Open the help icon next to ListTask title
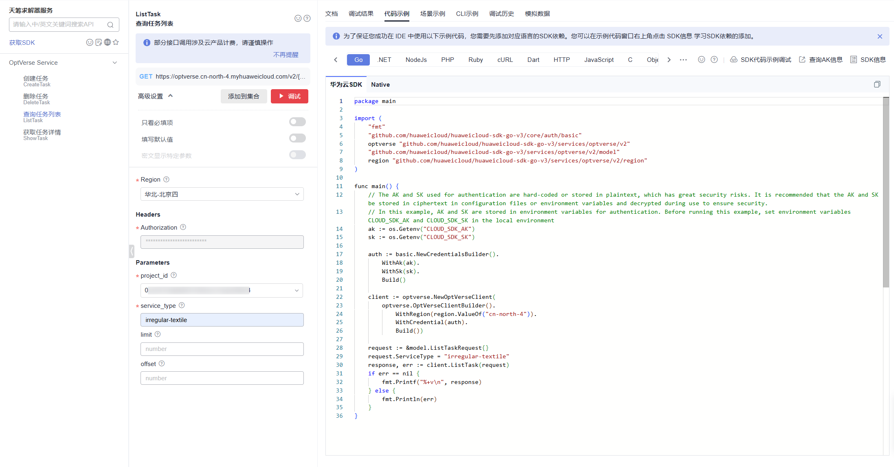The image size is (894, 467). click(307, 18)
